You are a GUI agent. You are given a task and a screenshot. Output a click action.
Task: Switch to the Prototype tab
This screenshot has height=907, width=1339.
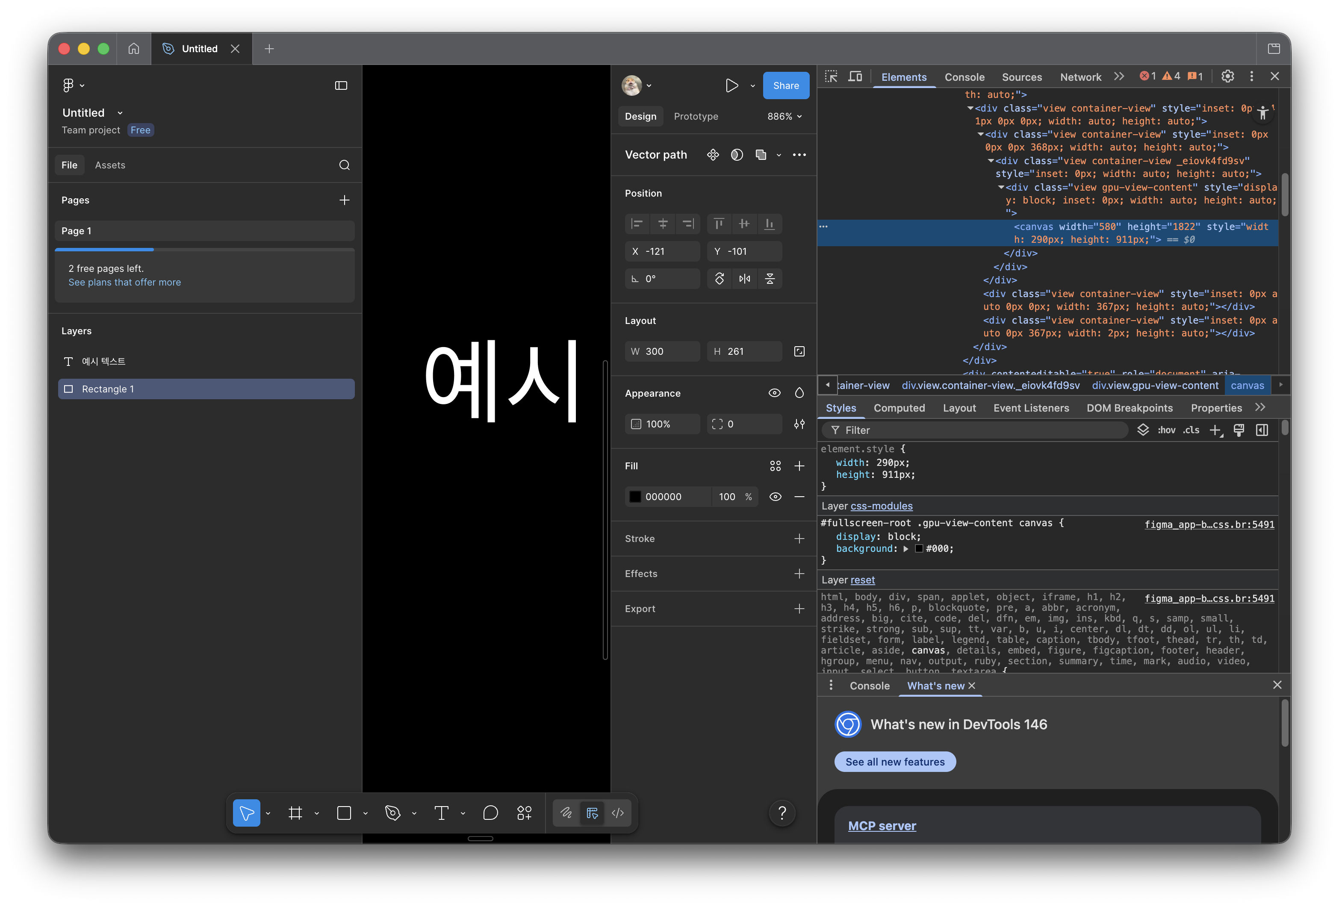(x=696, y=116)
